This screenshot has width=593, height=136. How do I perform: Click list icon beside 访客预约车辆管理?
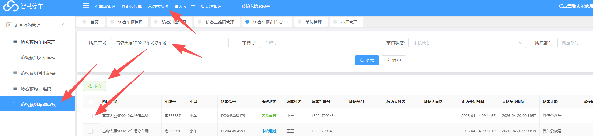(x=15, y=41)
